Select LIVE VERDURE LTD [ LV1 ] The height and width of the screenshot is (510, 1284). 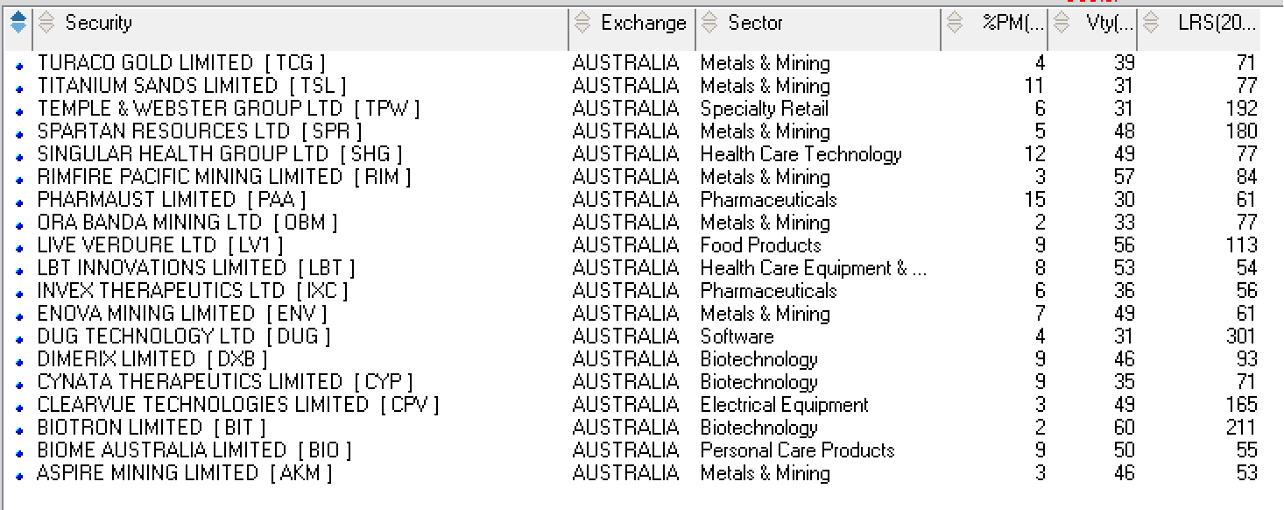pos(160,245)
